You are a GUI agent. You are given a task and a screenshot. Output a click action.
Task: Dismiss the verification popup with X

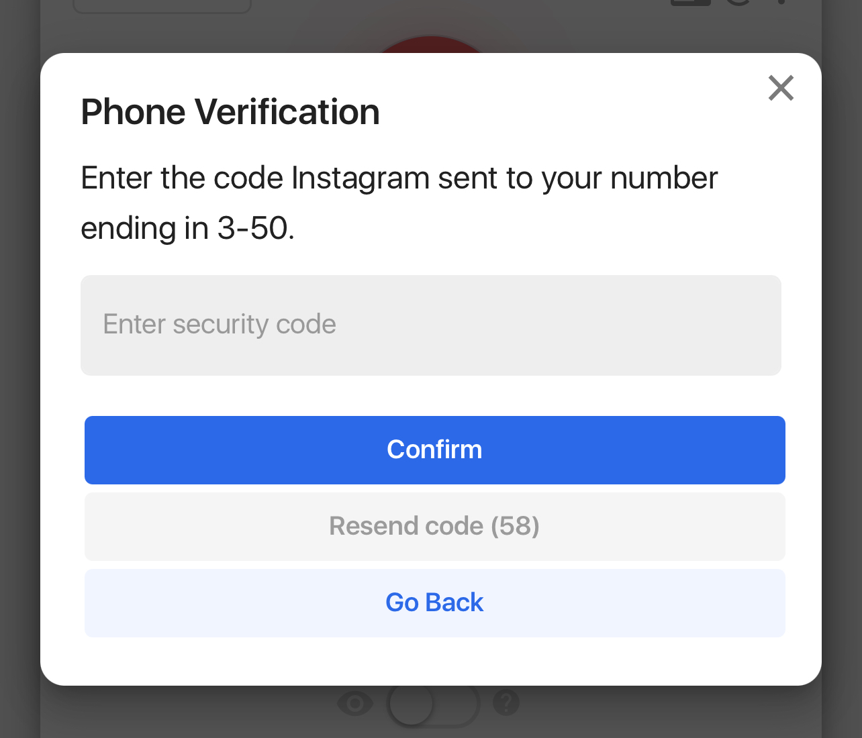781,88
